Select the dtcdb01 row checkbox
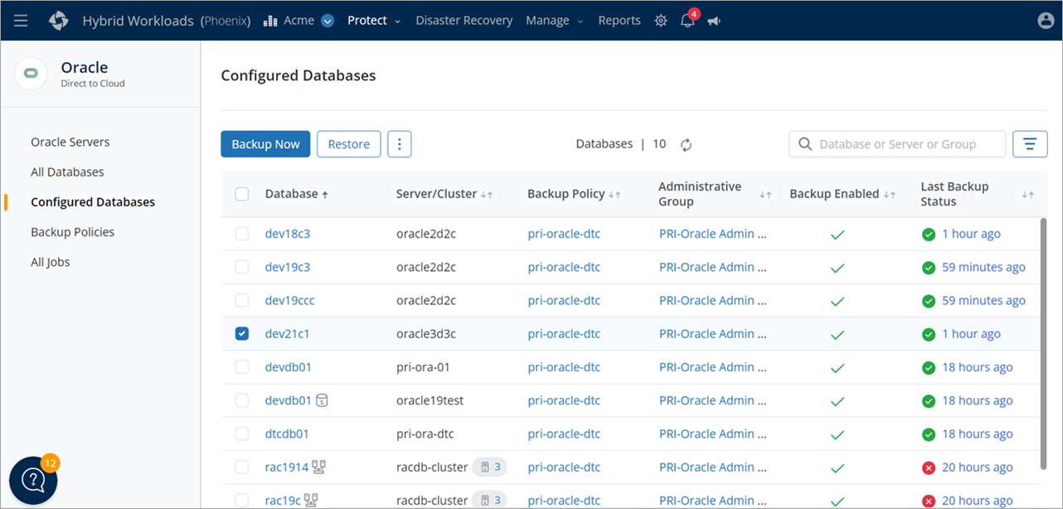This screenshot has height=509, width=1063. pos(242,434)
